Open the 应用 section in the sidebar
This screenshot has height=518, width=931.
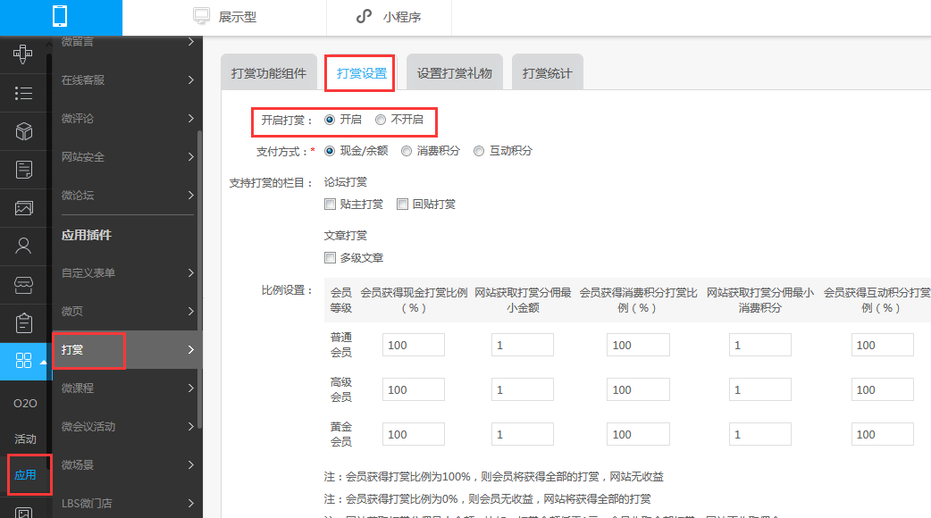[25, 475]
